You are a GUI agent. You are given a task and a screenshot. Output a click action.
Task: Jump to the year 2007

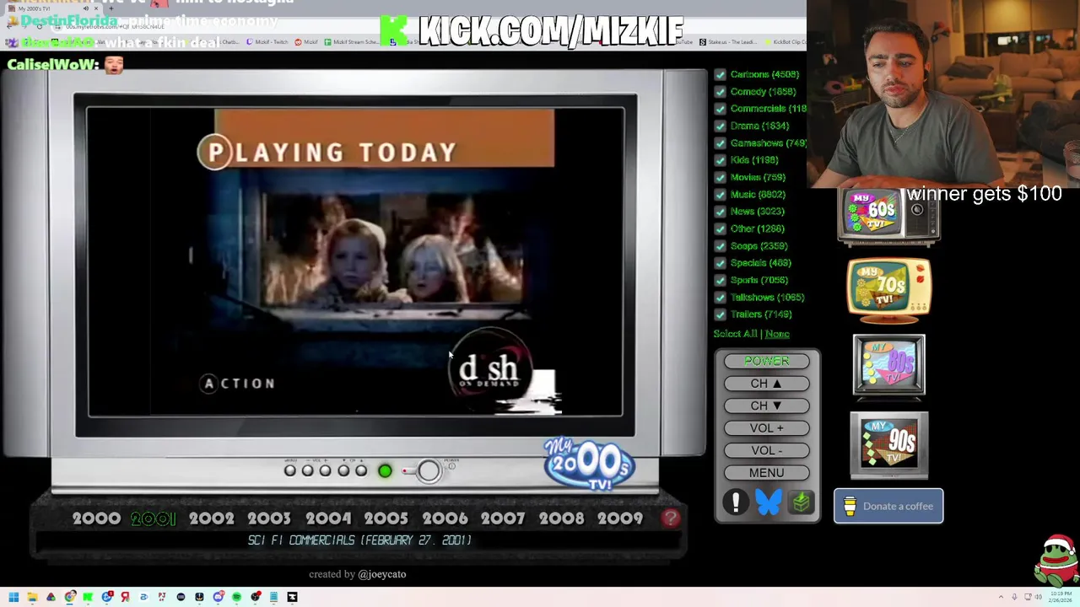point(503,518)
